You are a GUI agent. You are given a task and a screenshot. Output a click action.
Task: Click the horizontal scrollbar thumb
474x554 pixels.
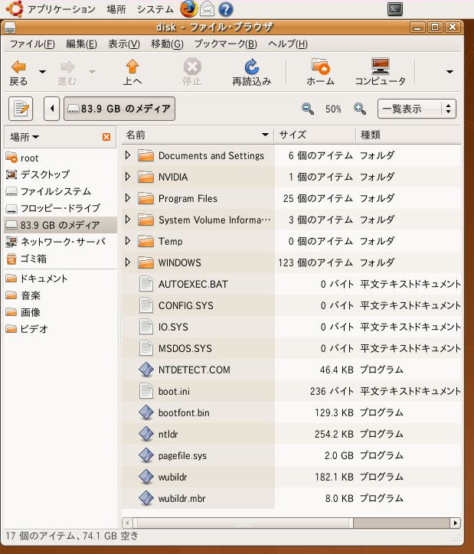(x=243, y=523)
